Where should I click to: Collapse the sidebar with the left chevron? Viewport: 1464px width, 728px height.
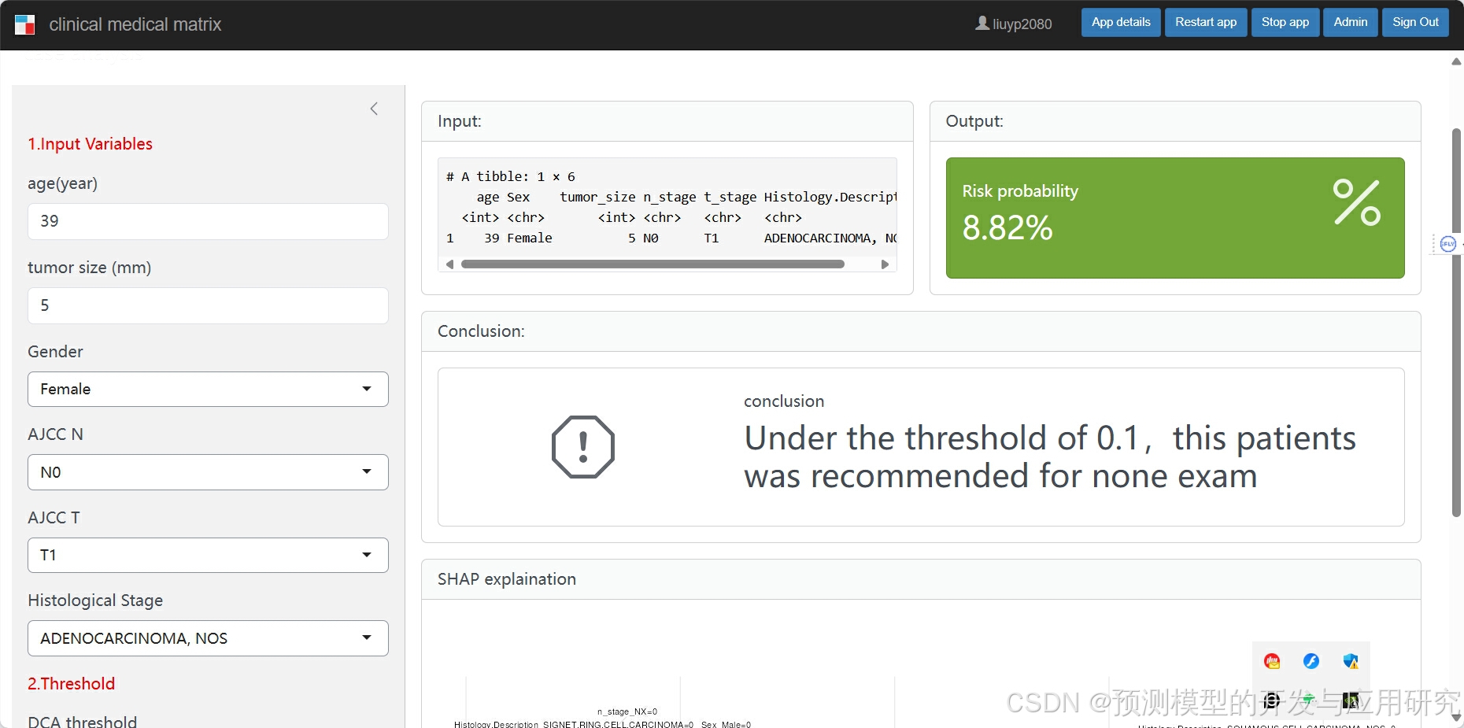(374, 109)
